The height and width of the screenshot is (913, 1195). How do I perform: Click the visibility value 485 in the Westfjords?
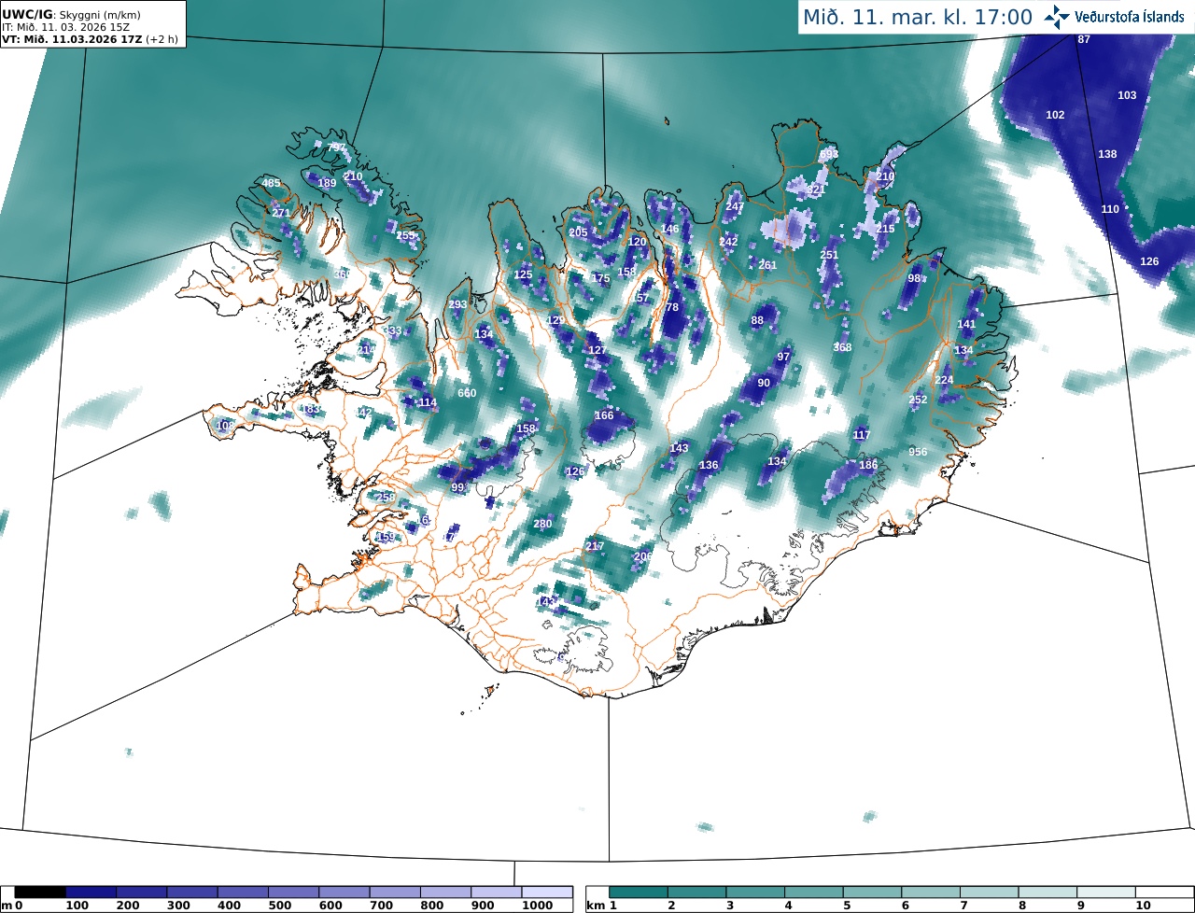tap(271, 183)
